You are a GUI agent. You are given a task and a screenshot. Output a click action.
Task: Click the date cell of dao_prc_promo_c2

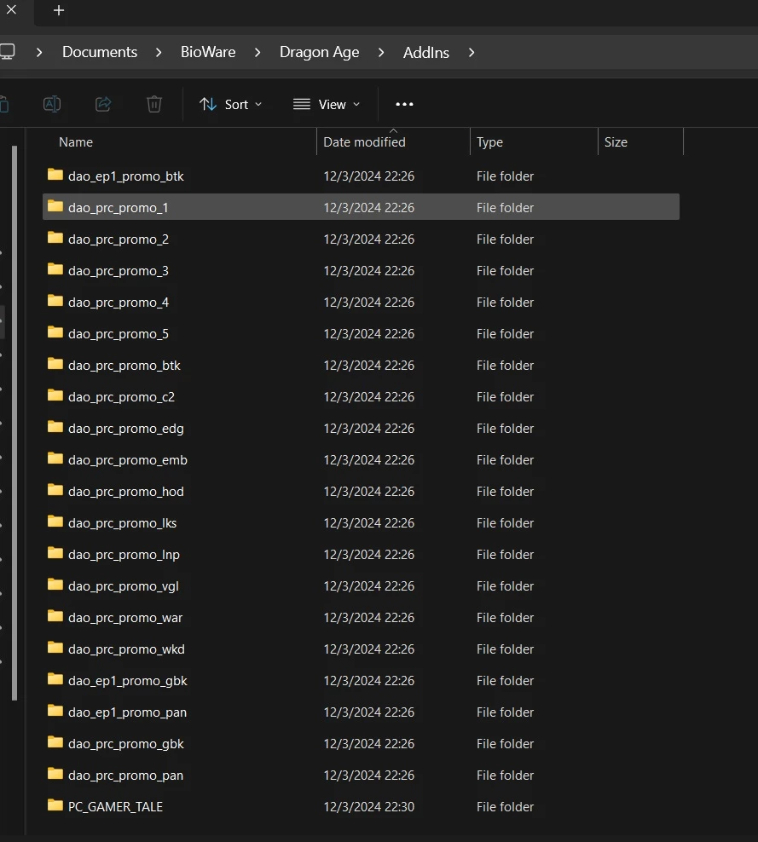pos(368,397)
